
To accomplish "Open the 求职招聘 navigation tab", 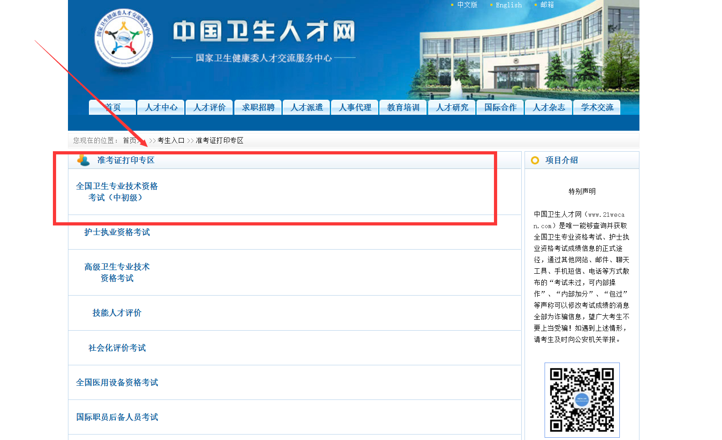I will (258, 107).
